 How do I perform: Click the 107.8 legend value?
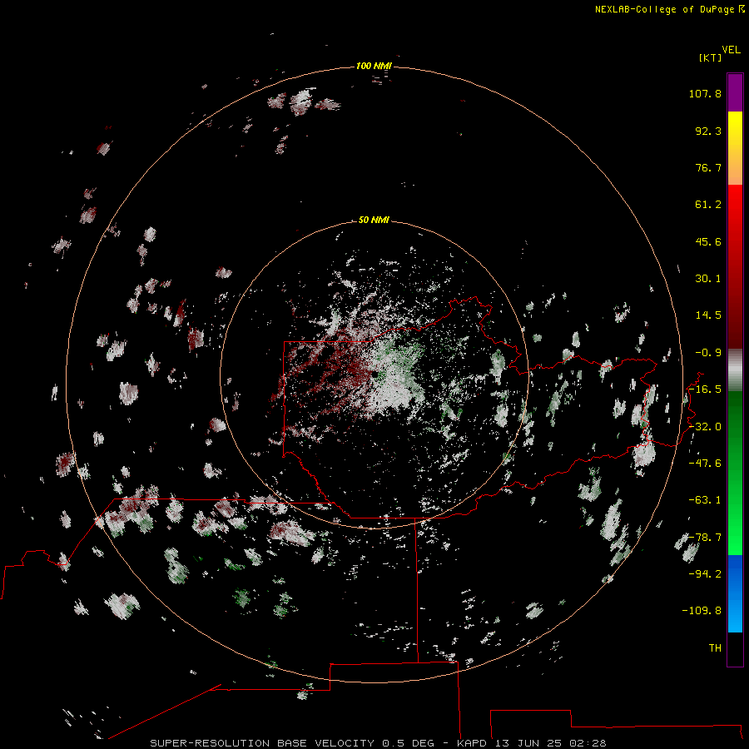(x=705, y=93)
